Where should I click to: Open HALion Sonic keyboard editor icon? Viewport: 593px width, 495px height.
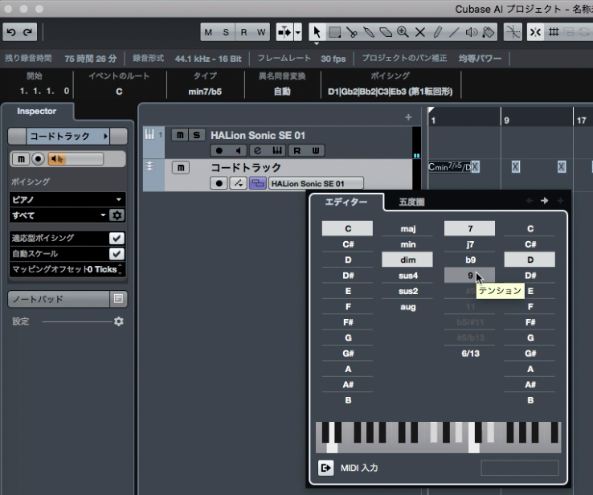277,150
